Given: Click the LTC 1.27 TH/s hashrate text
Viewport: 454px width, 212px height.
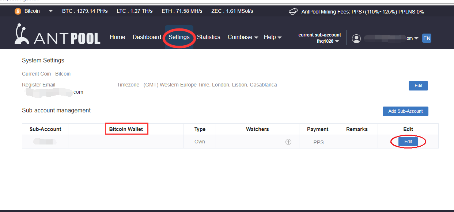Looking at the screenshot, I should (135, 11).
